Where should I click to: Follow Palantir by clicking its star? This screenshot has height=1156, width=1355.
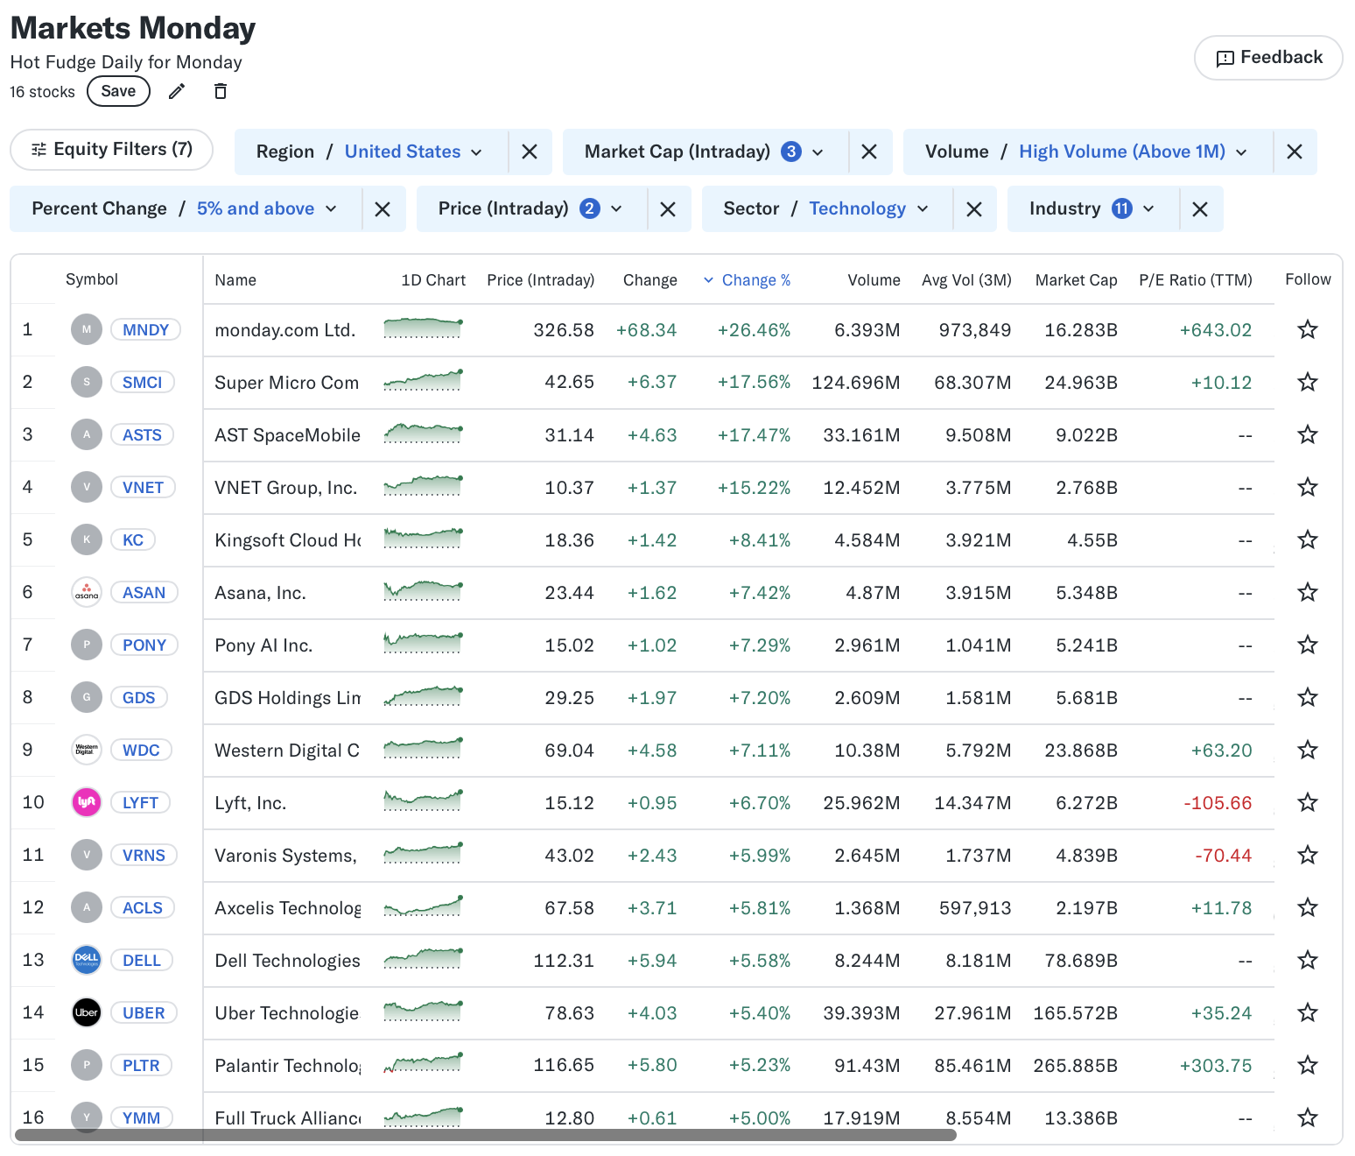click(x=1307, y=1065)
